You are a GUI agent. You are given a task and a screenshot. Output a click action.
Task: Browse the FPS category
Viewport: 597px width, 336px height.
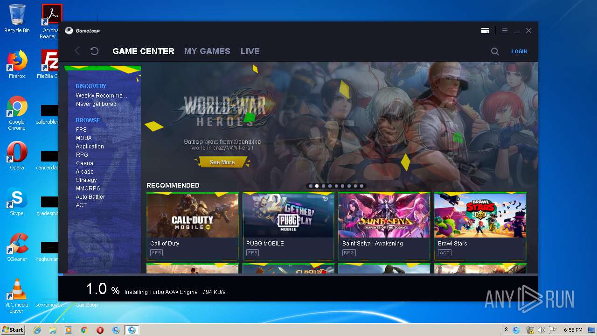point(81,130)
